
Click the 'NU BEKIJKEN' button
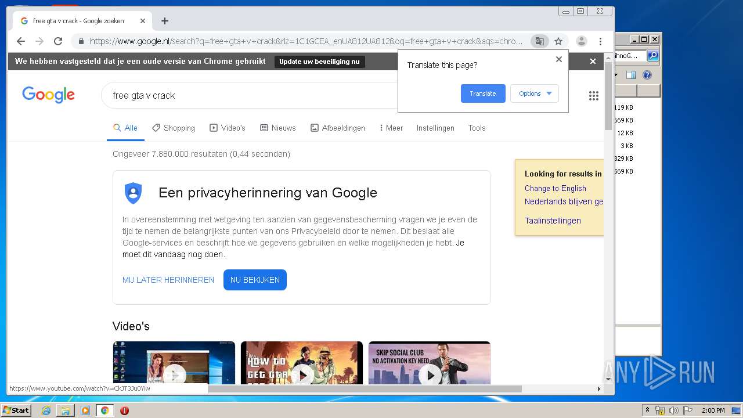point(255,280)
